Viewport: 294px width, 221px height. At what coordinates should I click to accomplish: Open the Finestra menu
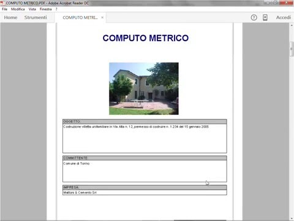coord(45,9)
